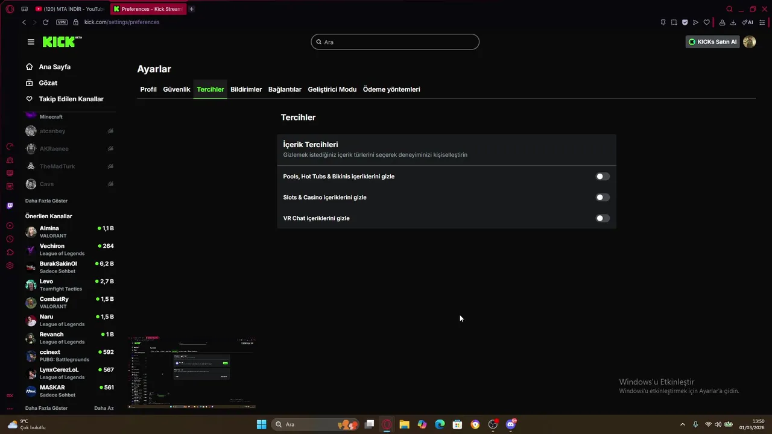
Task: Reload the page with the refresh icon
Action: [45, 22]
